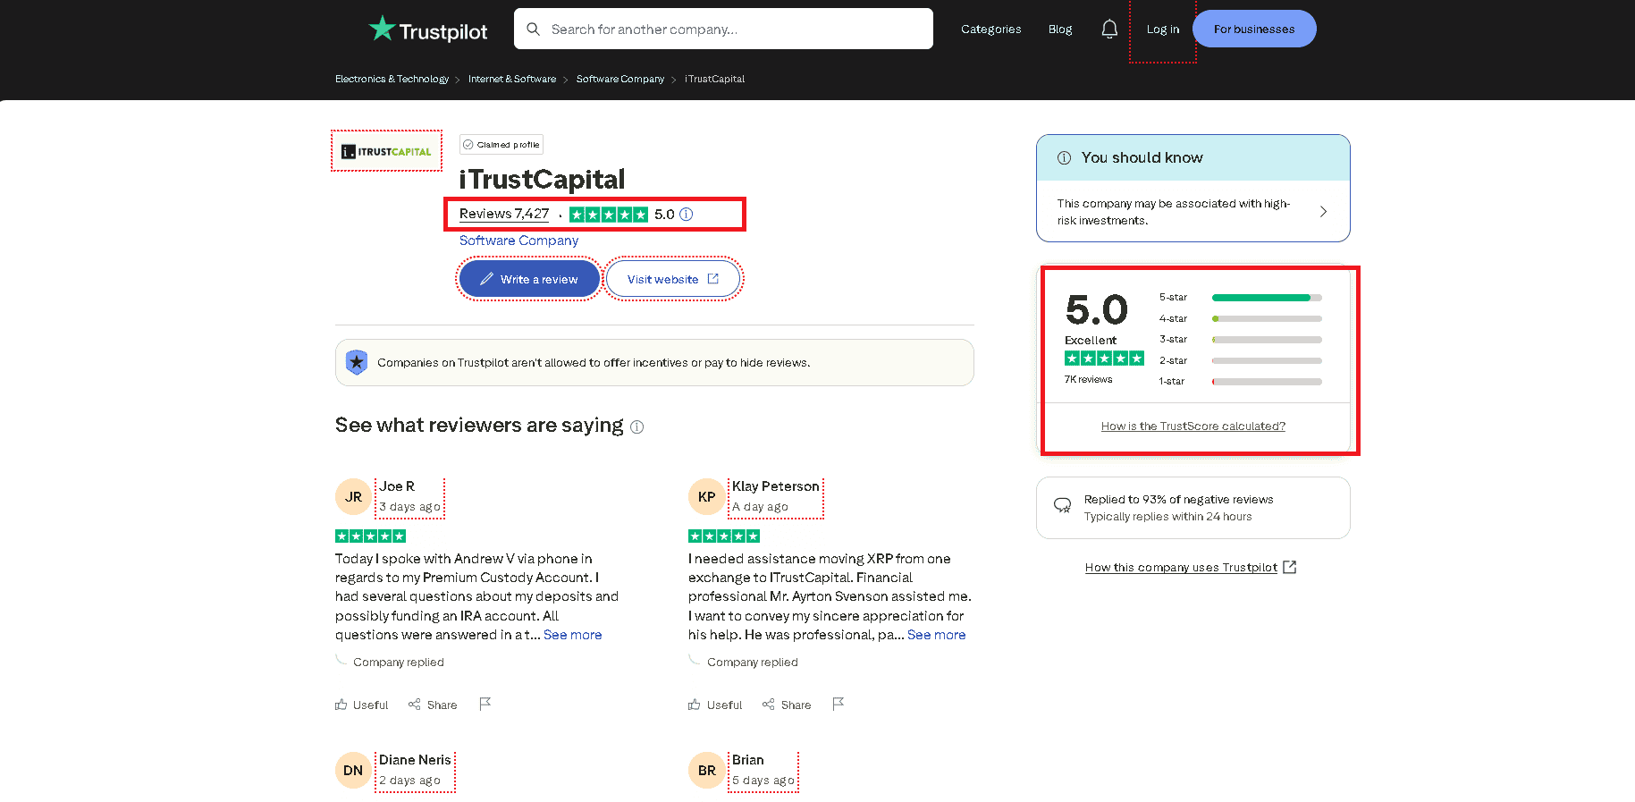Open Joe R's reviewer profile name
Image resolution: width=1635 pixels, height=802 pixels.
tap(397, 486)
